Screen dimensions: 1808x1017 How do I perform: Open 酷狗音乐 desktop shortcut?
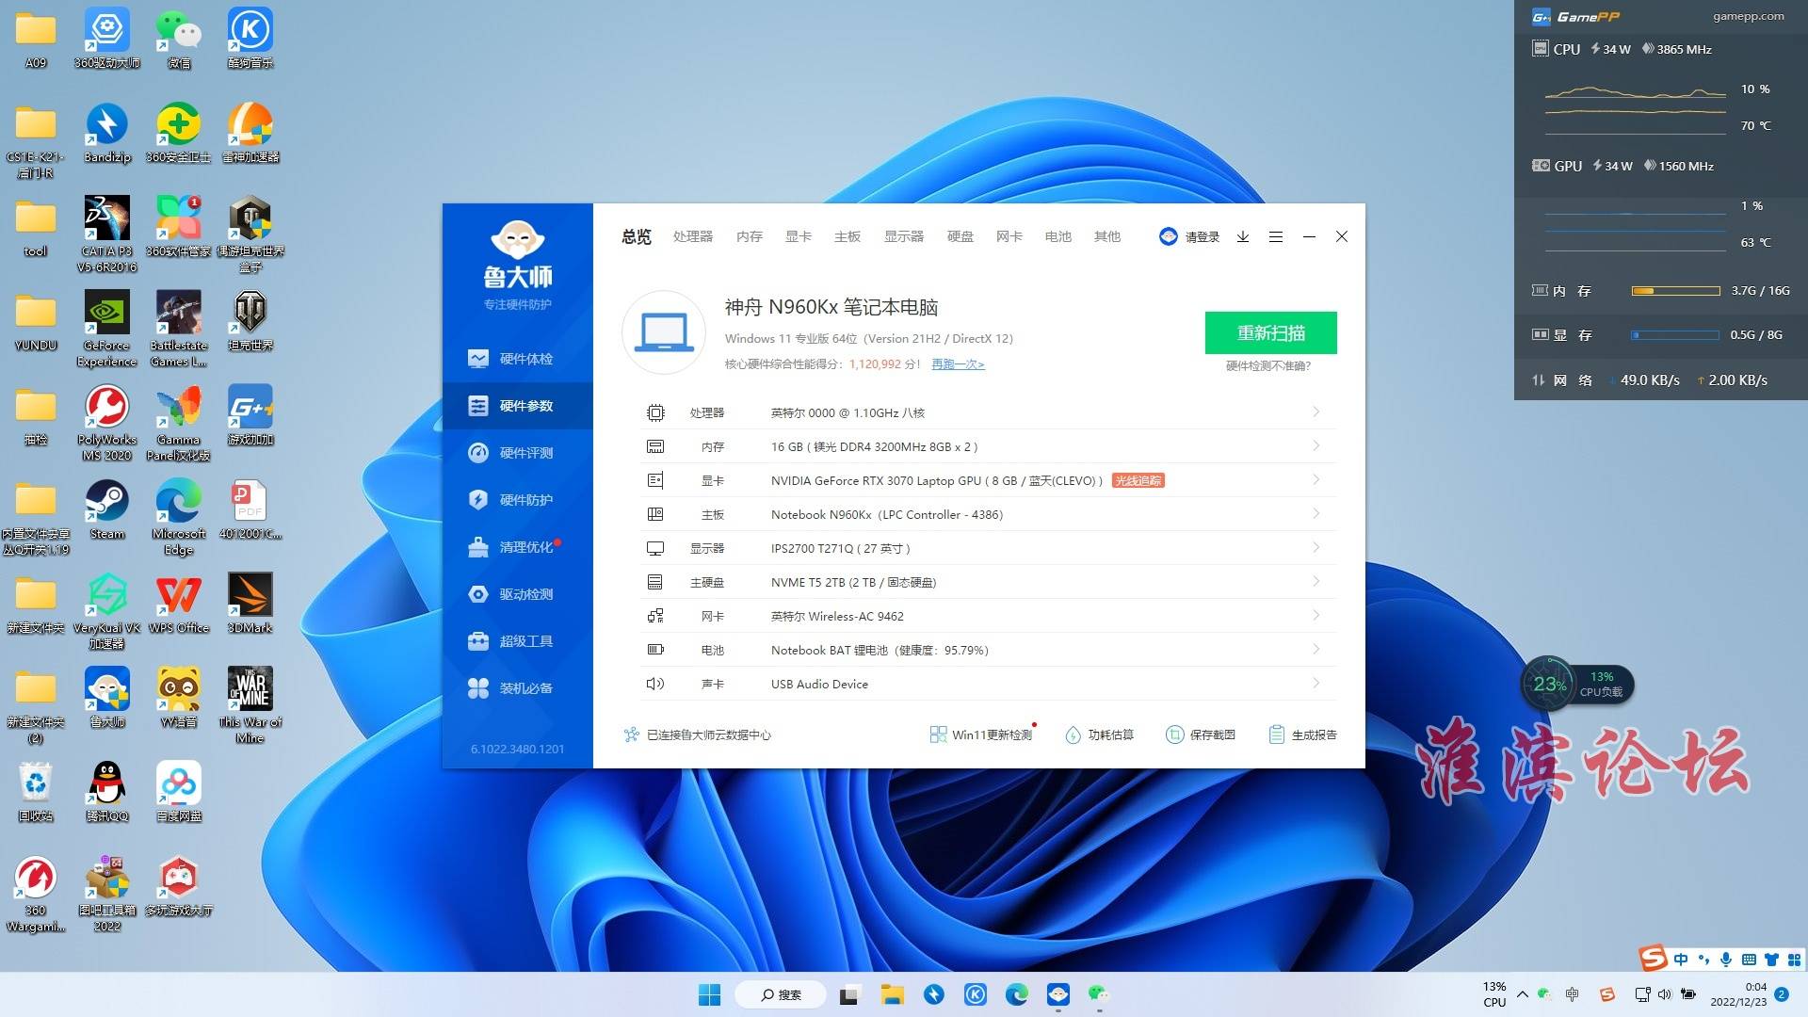[x=250, y=39]
